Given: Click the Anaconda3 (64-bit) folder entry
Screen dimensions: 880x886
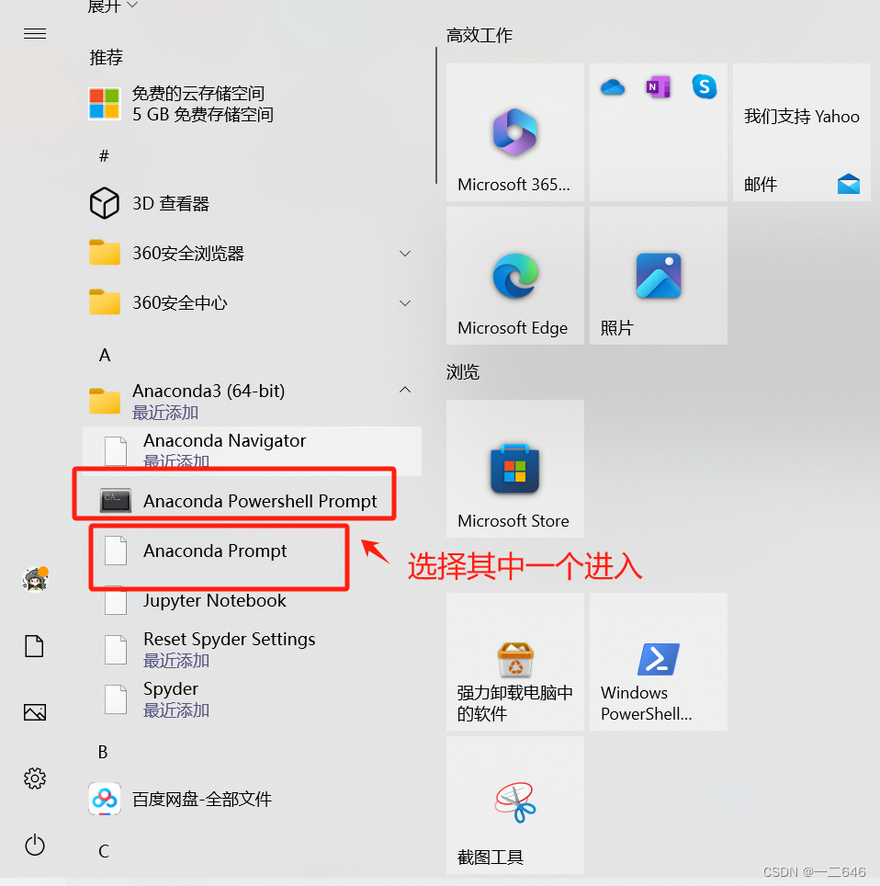Looking at the screenshot, I should coord(252,402).
